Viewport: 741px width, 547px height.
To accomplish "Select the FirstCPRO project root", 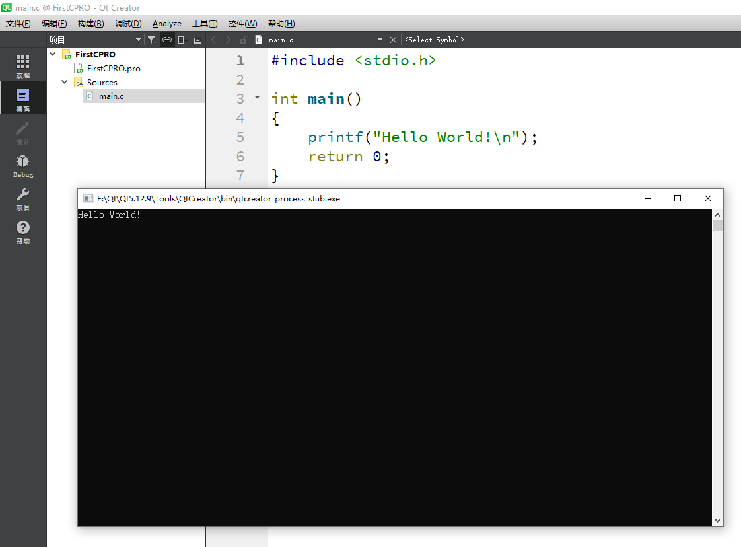I will coord(95,54).
